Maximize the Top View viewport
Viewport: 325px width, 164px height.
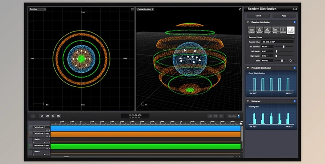[x=132, y=9]
